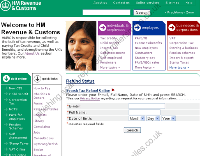Screen dimensions: 201x156
Task: Open the PAYE/NI link
Action: [141, 38]
